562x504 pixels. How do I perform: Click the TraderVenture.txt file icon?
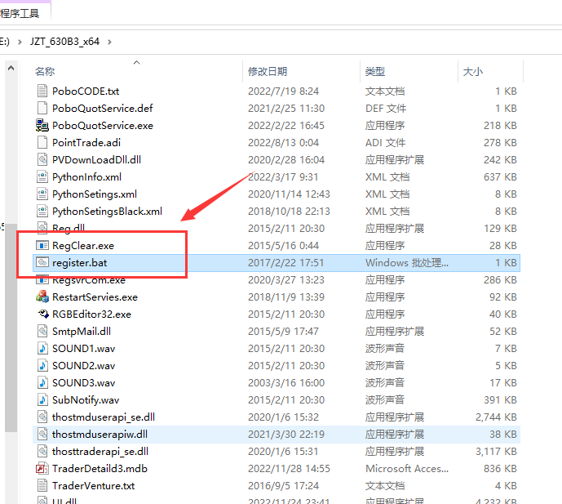pyautogui.click(x=42, y=485)
